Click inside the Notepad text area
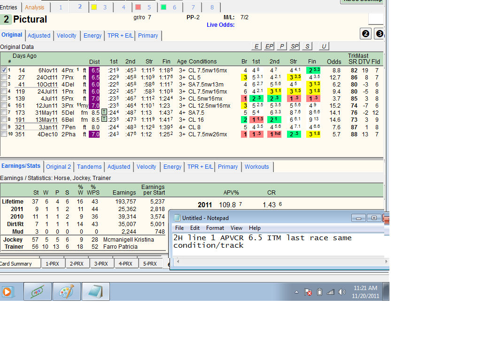 pos(279,244)
